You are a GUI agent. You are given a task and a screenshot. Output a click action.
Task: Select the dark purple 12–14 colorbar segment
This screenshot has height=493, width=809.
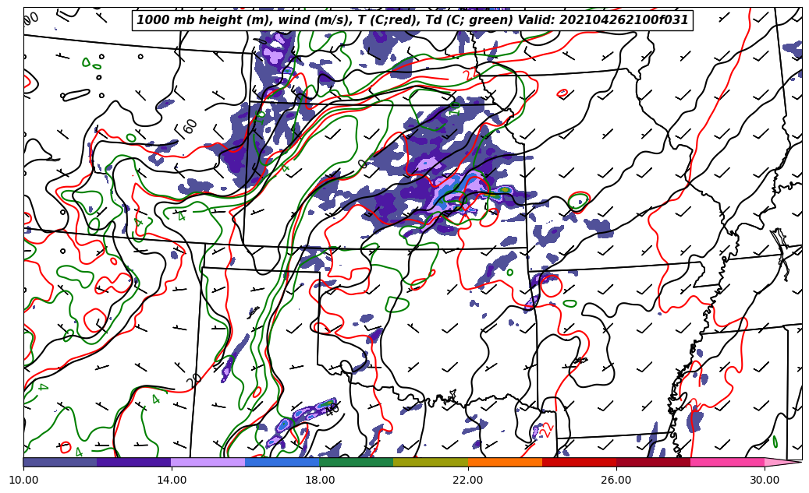pos(134,462)
